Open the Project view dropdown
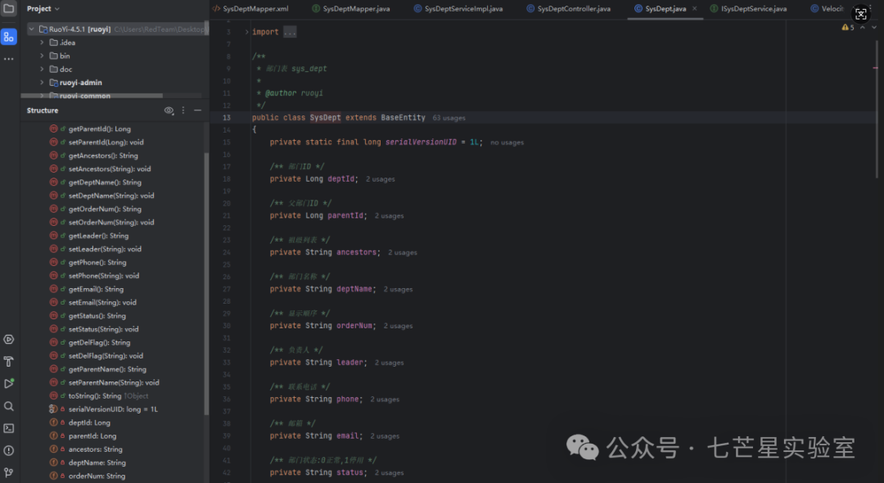 (43, 8)
